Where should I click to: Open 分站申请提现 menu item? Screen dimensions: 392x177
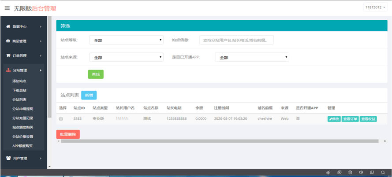(23, 109)
